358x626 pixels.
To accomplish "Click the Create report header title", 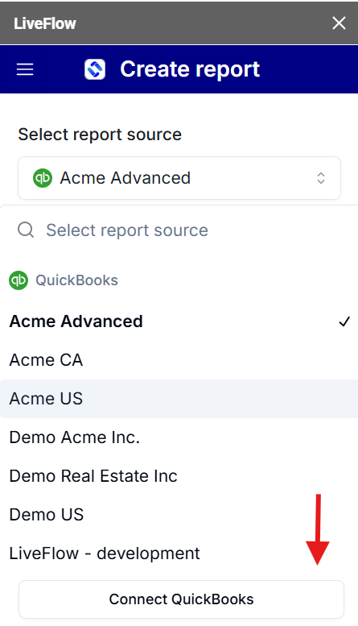I will pyautogui.click(x=190, y=69).
